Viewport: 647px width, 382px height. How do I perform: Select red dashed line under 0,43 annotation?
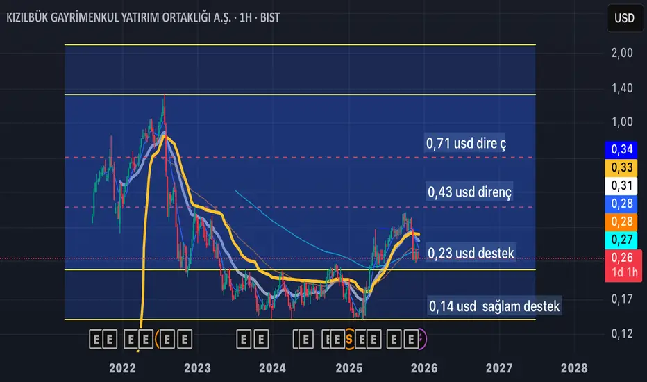coord(300,207)
